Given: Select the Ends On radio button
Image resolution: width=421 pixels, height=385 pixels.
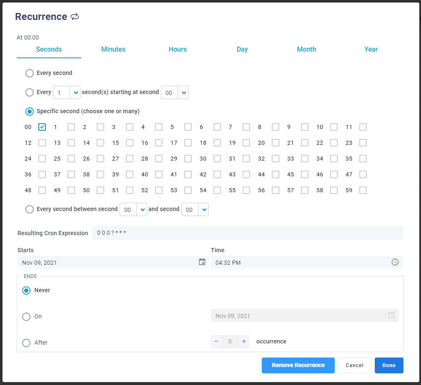Looking at the screenshot, I should click(26, 316).
